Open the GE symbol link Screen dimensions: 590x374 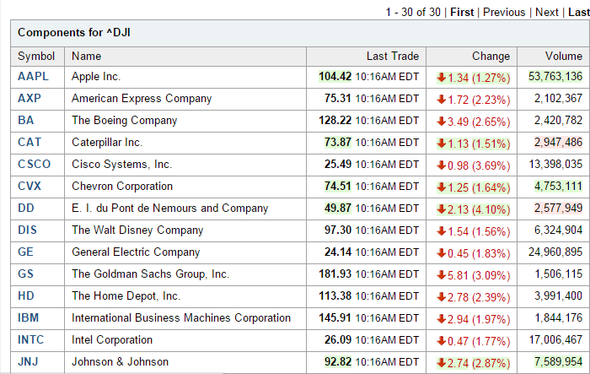tap(25, 252)
